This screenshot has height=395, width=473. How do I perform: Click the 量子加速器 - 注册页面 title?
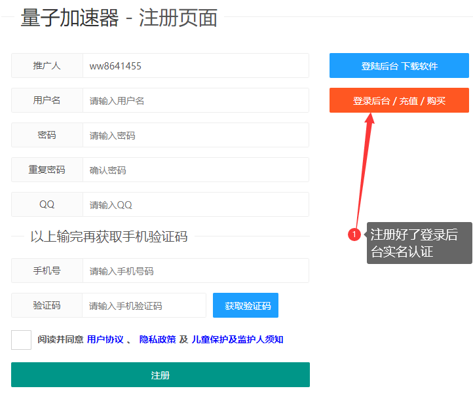pos(119,18)
